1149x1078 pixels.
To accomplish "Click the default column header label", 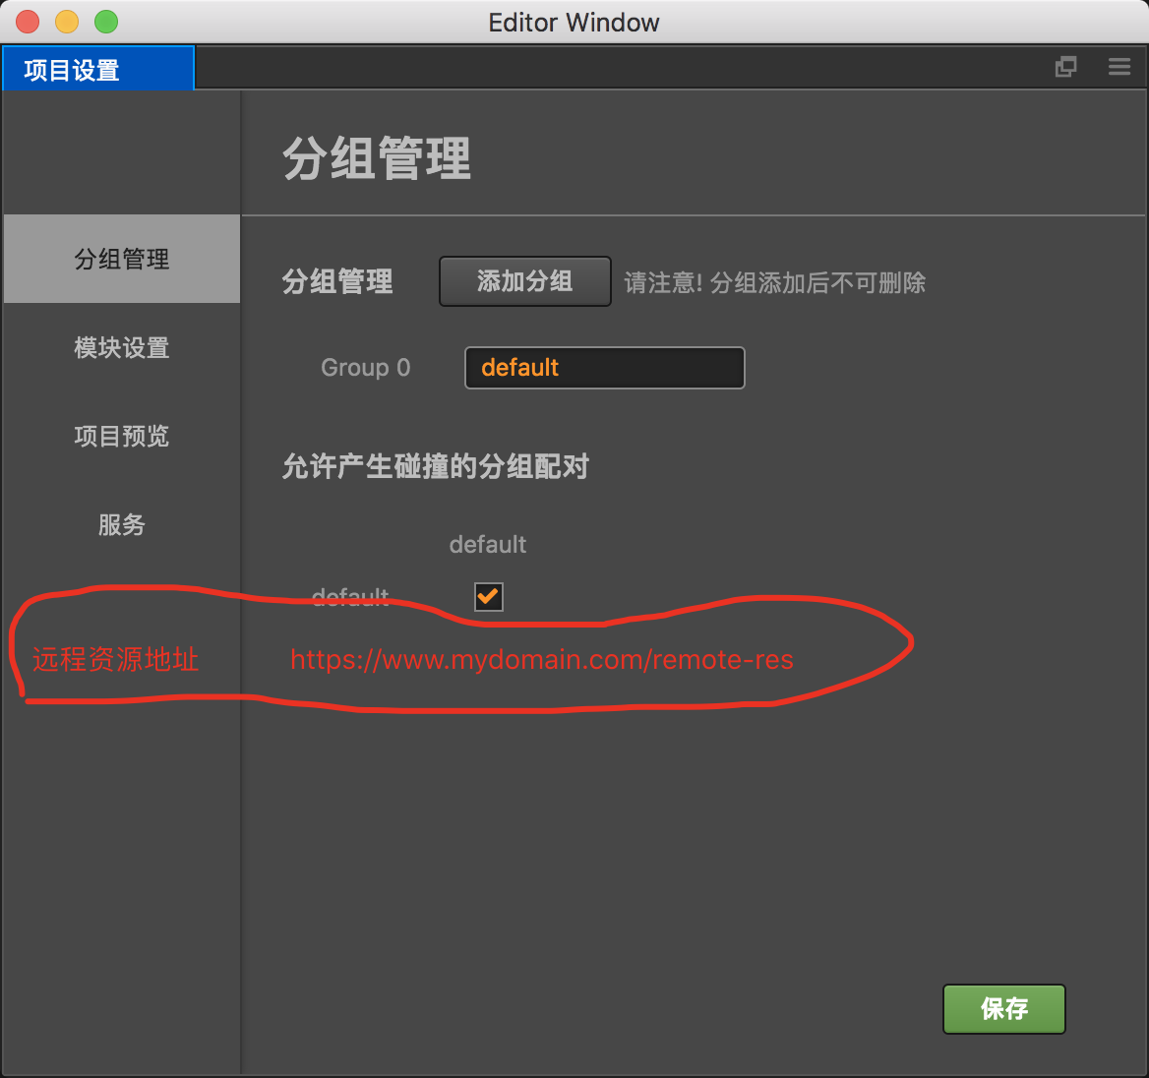I will pos(487,545).
